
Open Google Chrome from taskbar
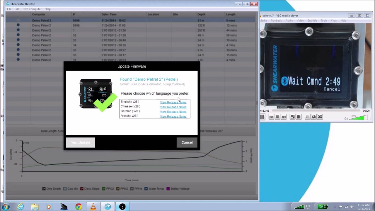(x=79, y=207)
